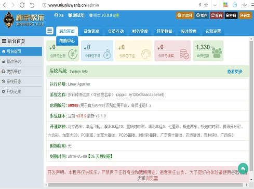Click the horizontal scrollbar left arrow
This screenshot has width=254, height=189.
coord(46,185)
